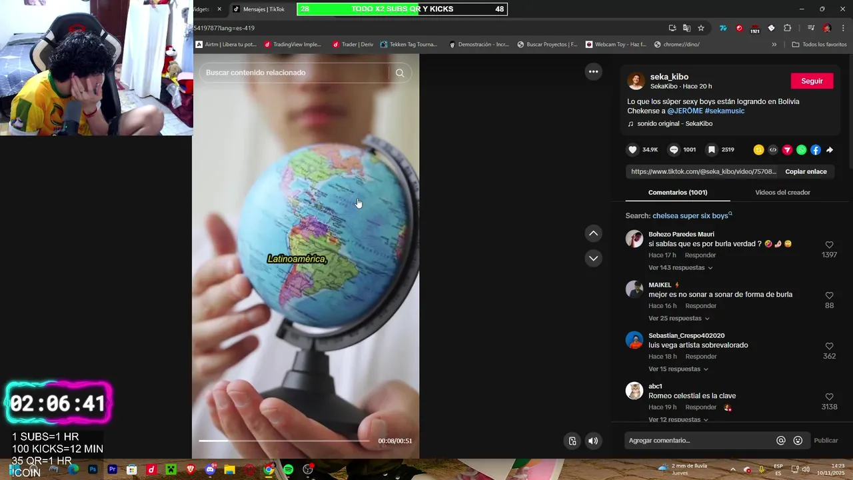Click the video progress bar

(284, 441)
